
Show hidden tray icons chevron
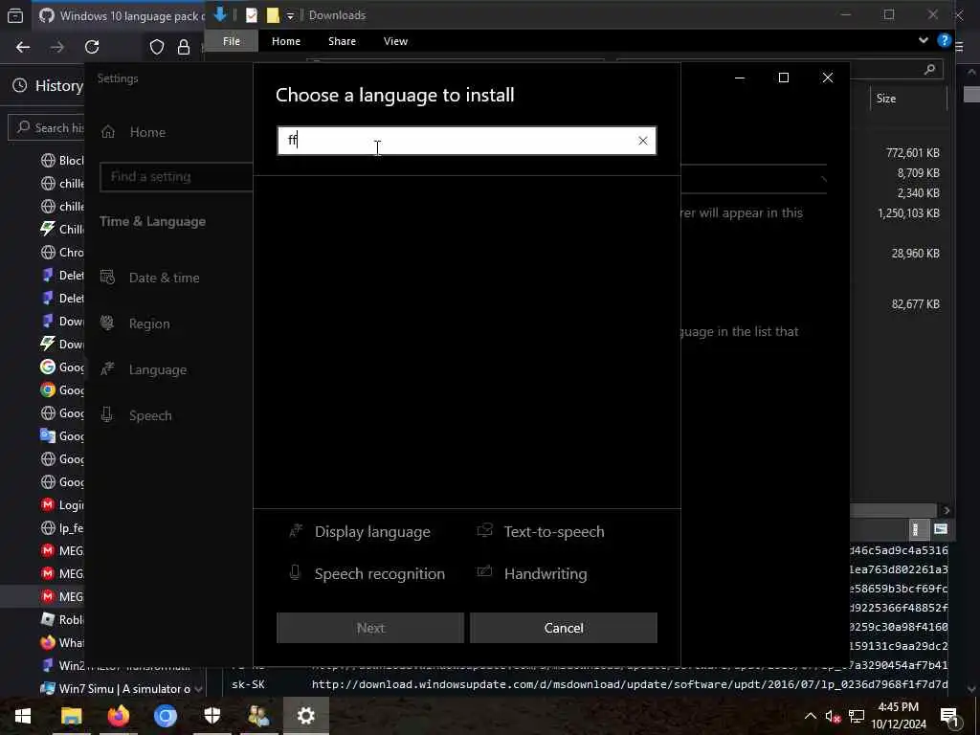810,716
